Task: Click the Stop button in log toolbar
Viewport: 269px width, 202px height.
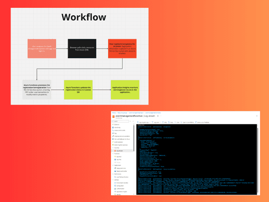Action: 164,122
